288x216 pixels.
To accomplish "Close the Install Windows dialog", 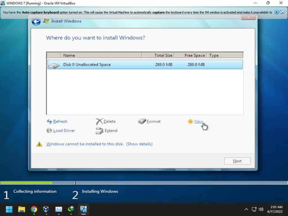I will click(249, 17).
